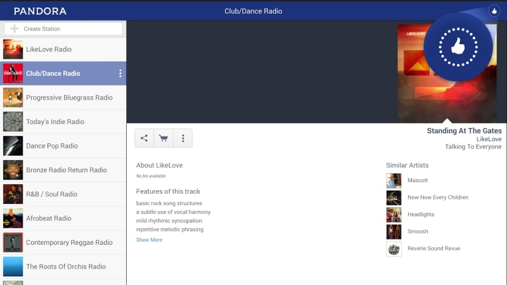Viewport: 507px width, 285px height.
Task: Open similar artist Reverie Sound Revue
Action: [x=434, y=249]
